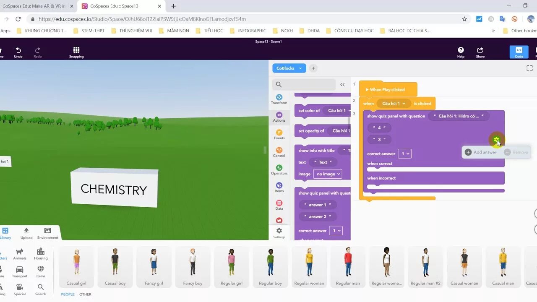Pick the Fancy girl character
537x302 pixels.
pos(154,267)
